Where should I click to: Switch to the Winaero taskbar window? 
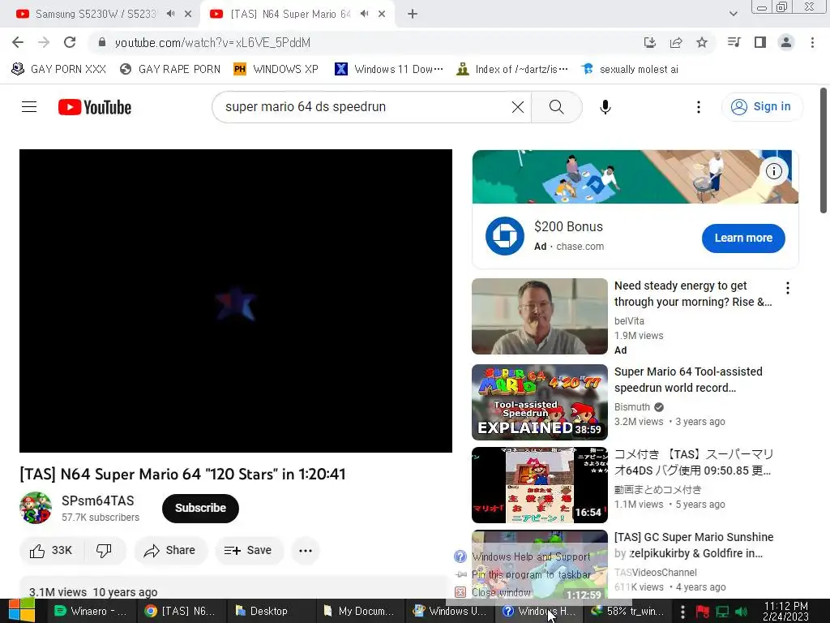tap(92, 612)
